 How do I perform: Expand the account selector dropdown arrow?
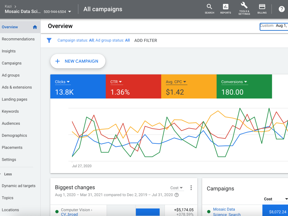[70, 12]
